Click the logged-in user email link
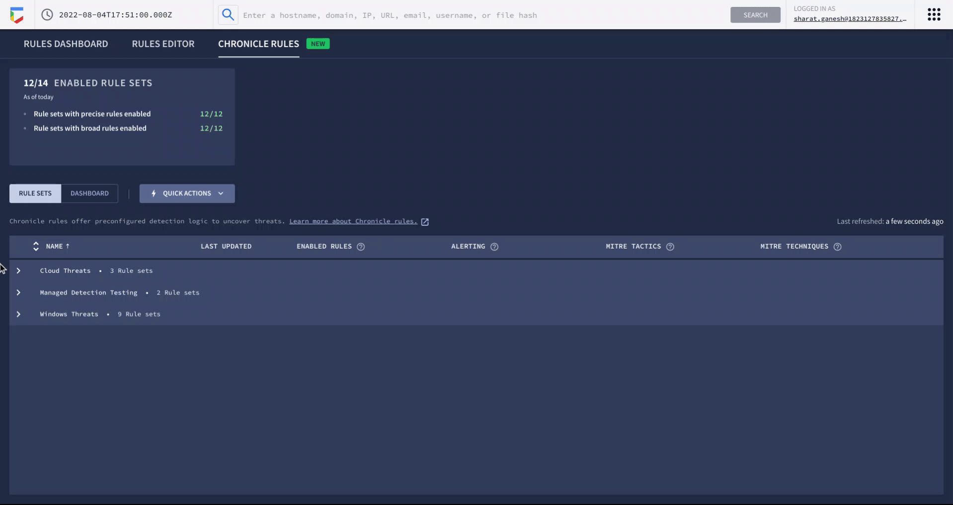Image resolution: width=953 pixels, height=505 pixels. click(x=850, y=19)
